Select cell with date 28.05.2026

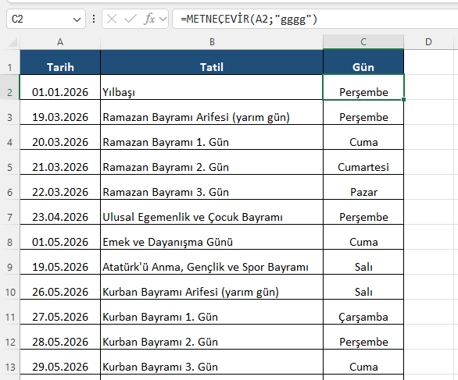pos(60,337)
